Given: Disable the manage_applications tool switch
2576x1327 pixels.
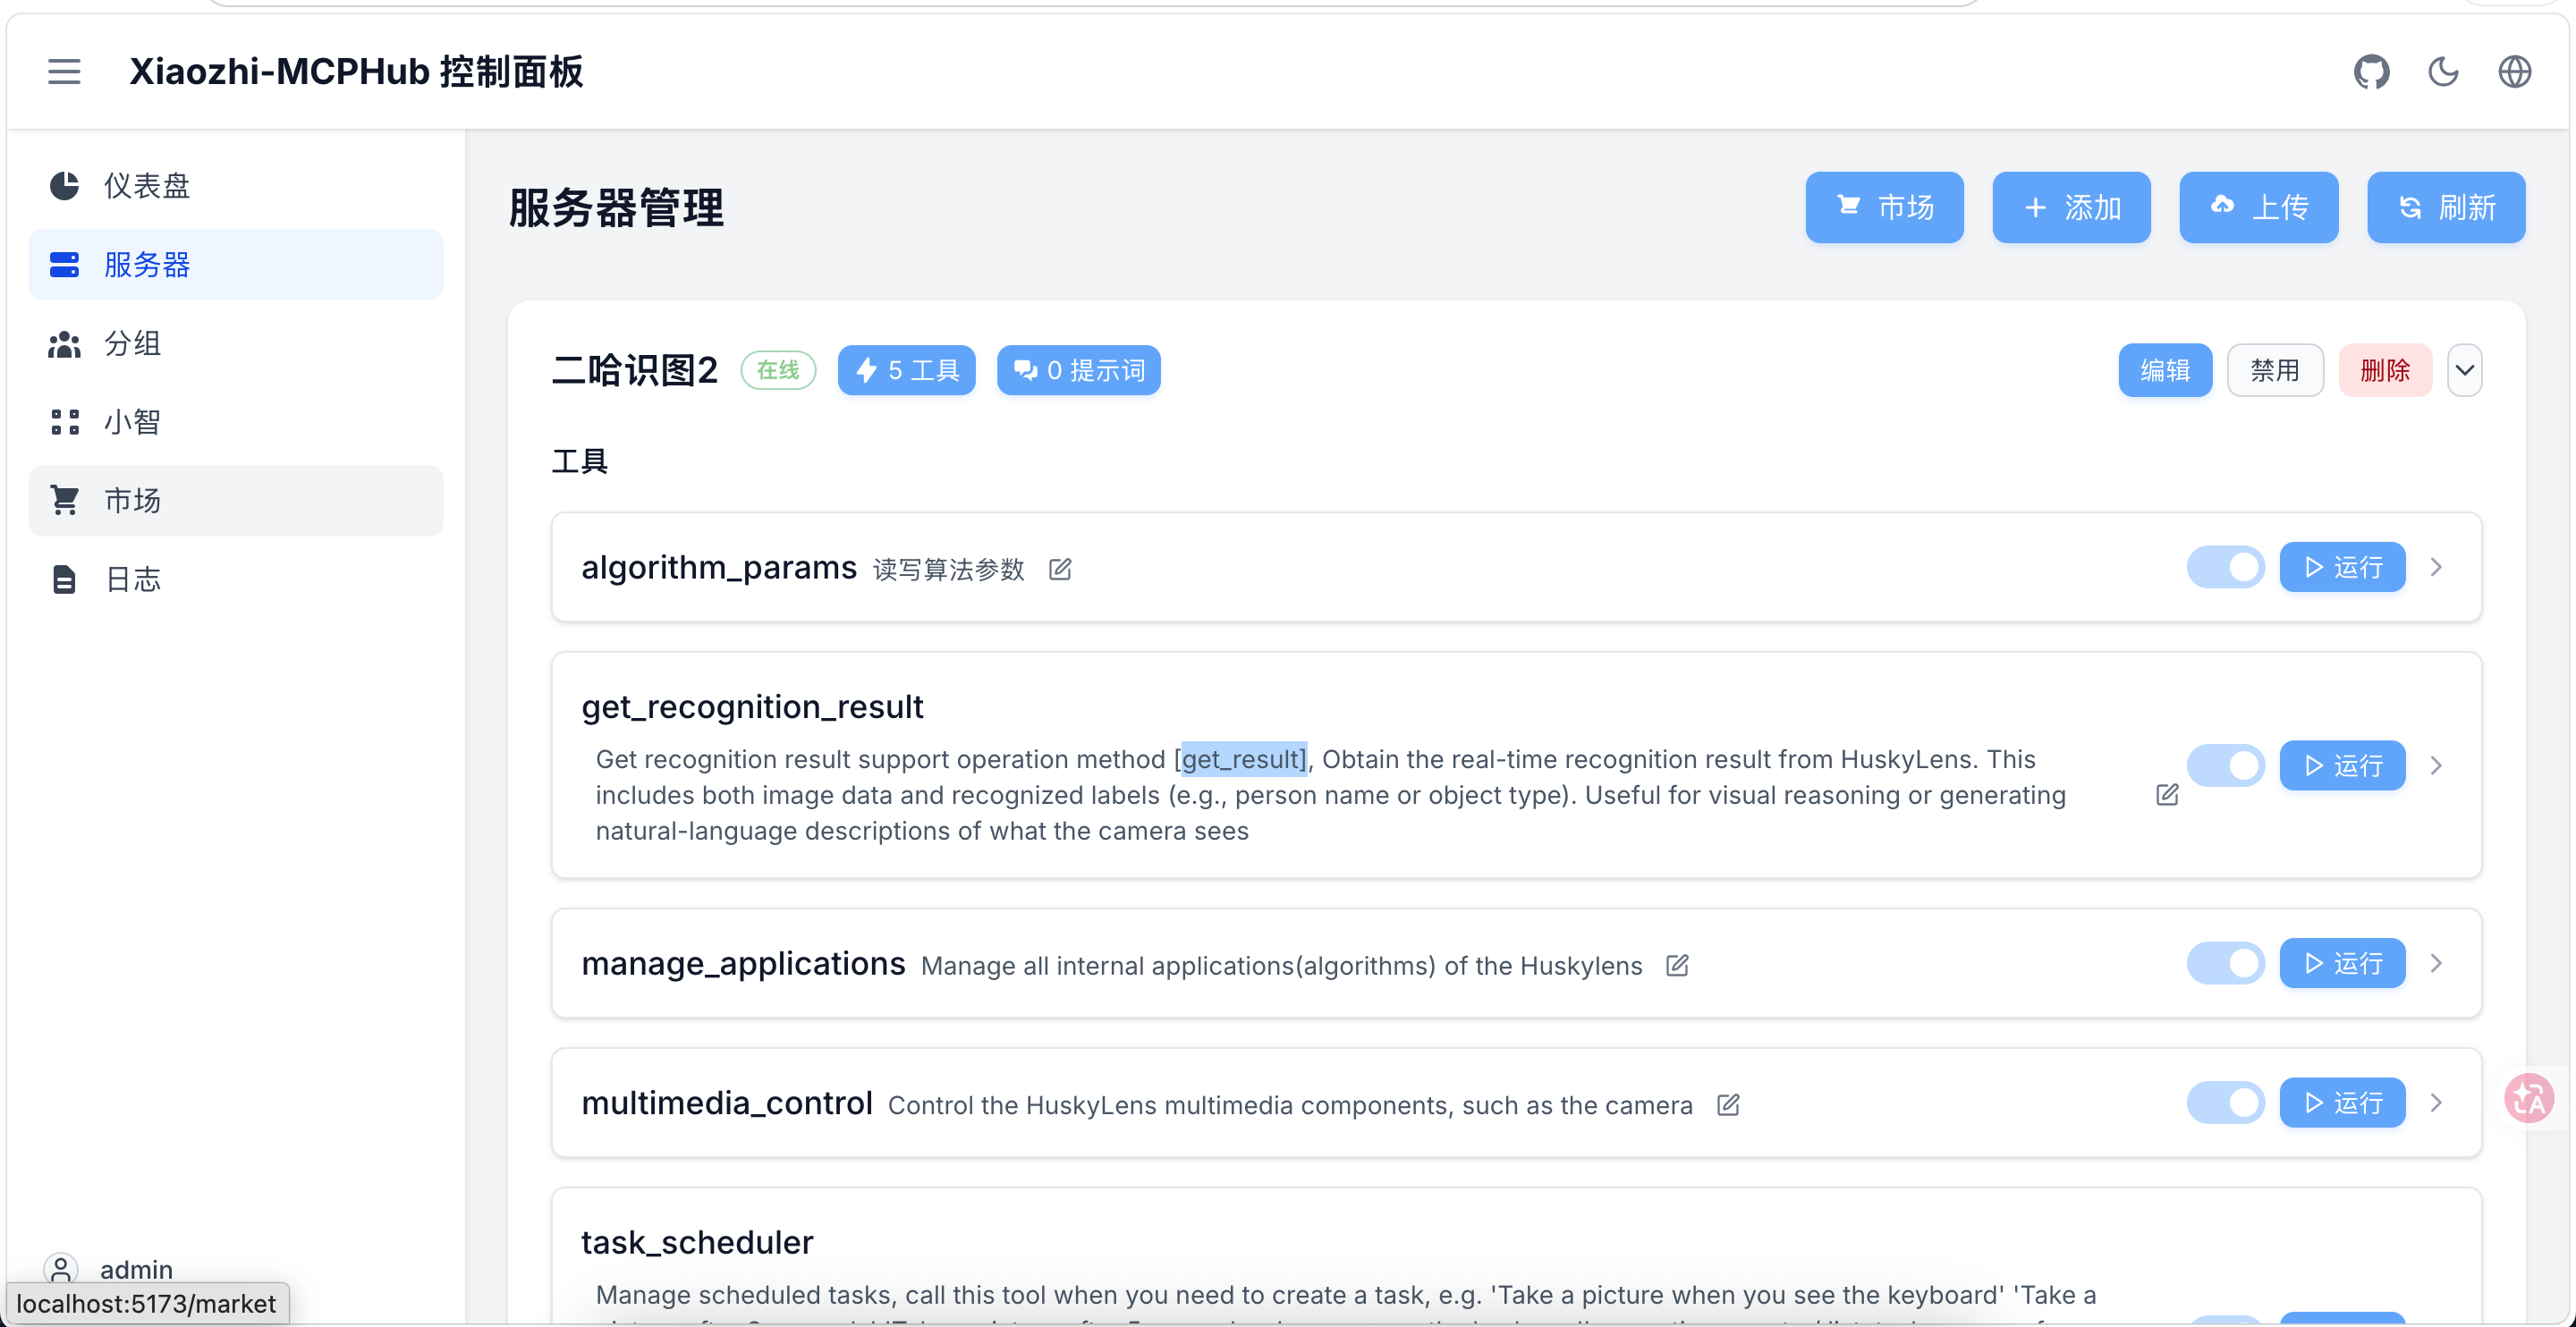Looking at the screenshot, I should [2225, 963].
